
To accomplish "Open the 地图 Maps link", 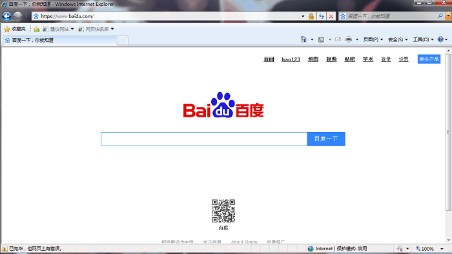I will 313,59.
